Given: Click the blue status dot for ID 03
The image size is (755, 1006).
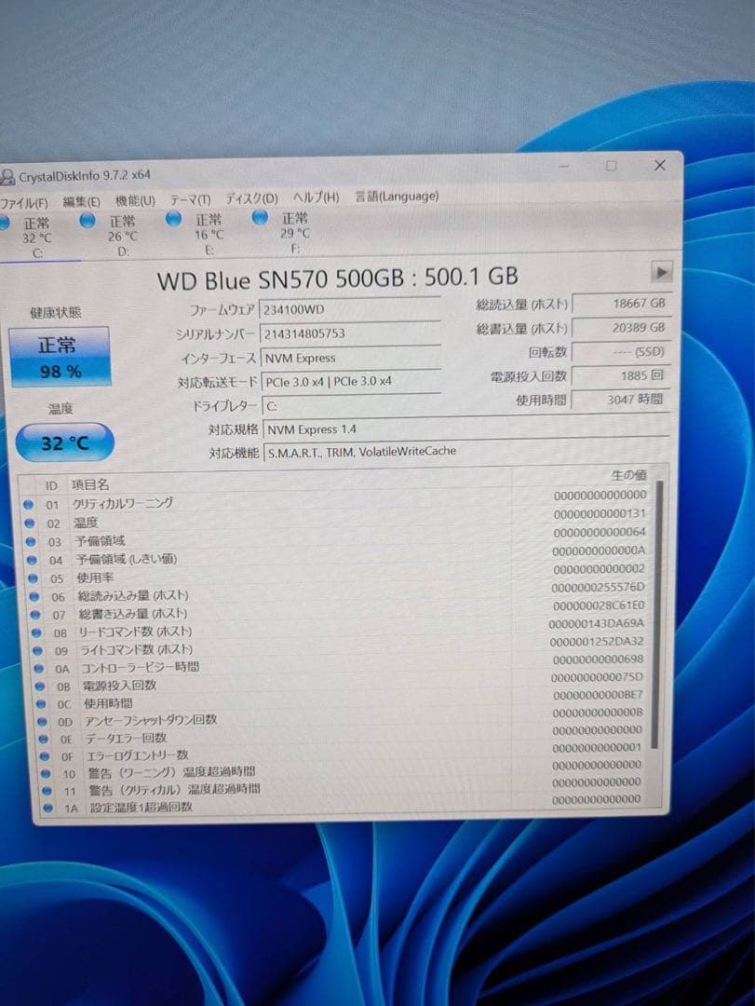Looking at the screenshot, I should 31,541.
